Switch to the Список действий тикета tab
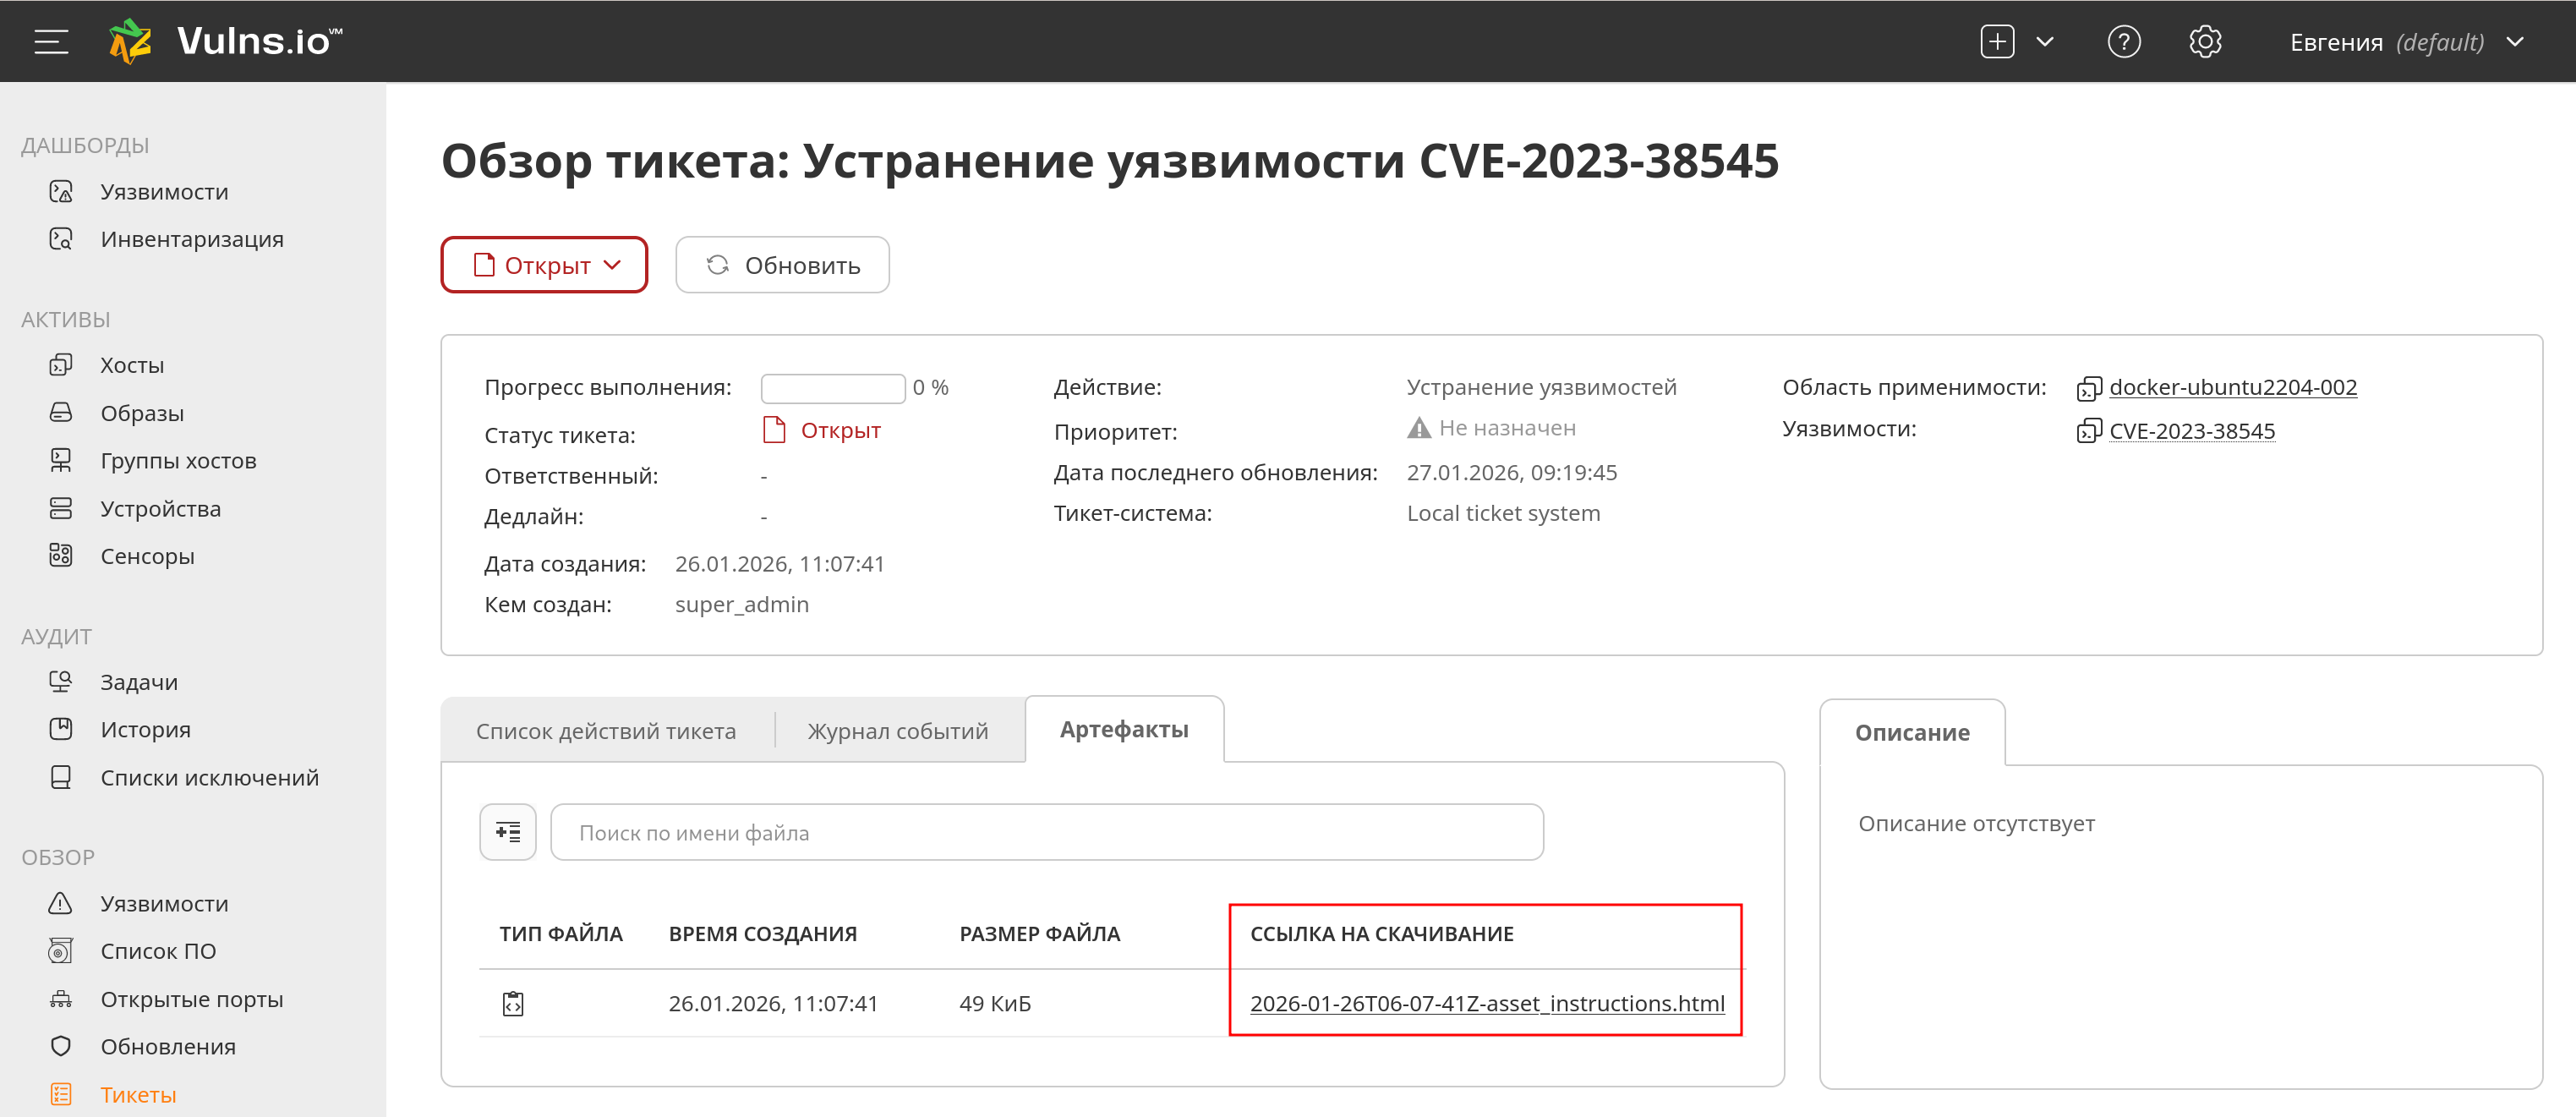Screen dimensions: 2576x1117 click(605, 731)
